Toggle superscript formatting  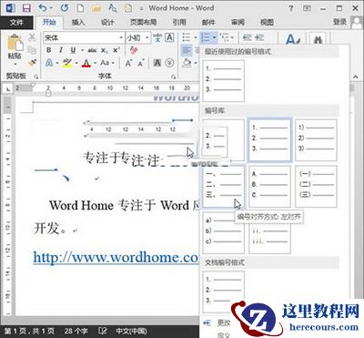(x=116, y=50)
